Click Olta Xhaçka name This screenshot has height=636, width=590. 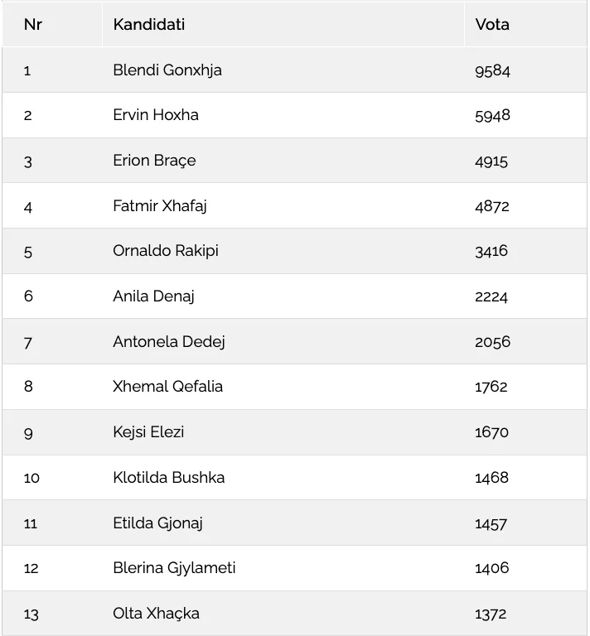[157, 614]
